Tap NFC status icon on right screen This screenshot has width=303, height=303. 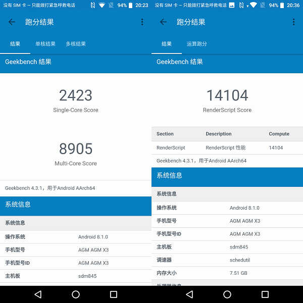tap(241, 5)
